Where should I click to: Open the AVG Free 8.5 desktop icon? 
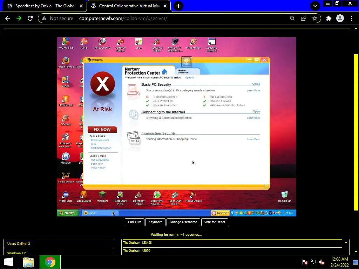tap(66, 43)
